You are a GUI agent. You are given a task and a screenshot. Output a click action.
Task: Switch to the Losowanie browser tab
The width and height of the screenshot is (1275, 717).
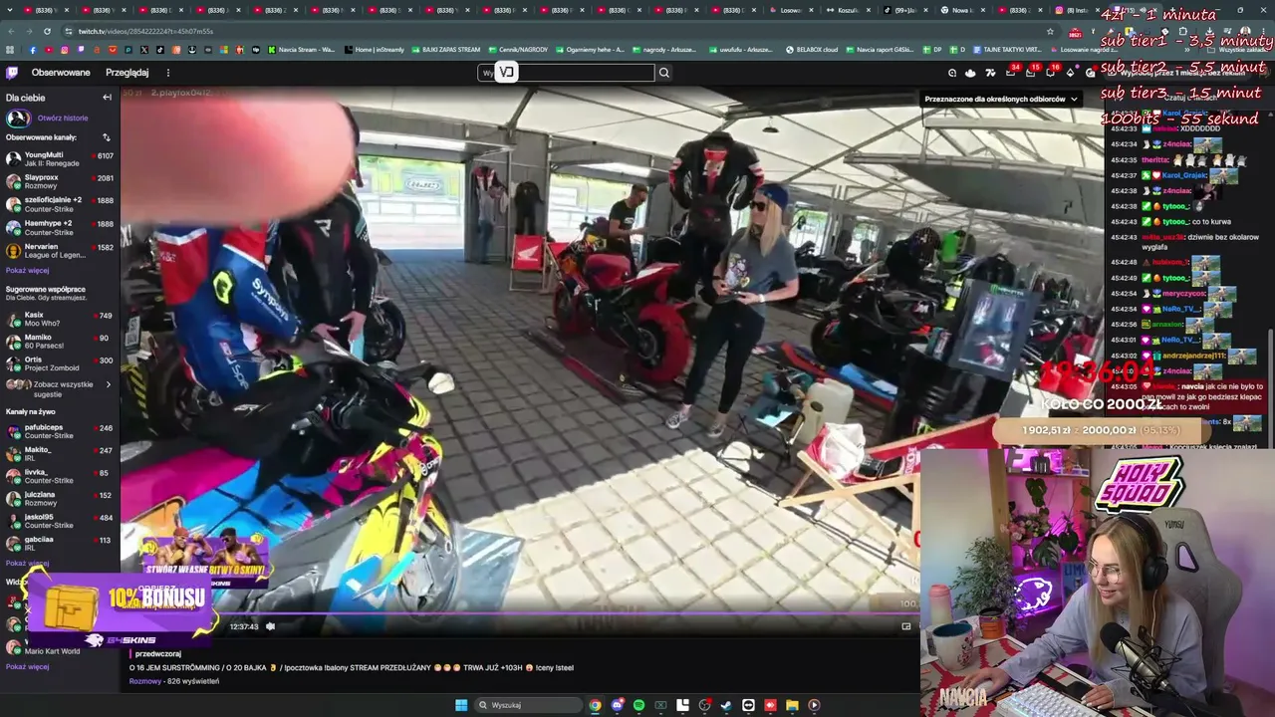tap(793, 10)
